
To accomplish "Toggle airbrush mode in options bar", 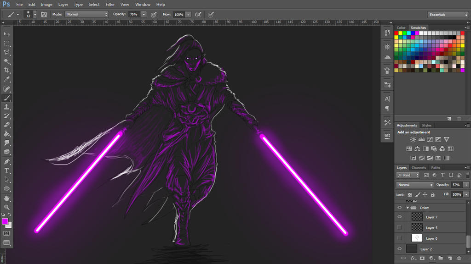I will coord(198,14).
